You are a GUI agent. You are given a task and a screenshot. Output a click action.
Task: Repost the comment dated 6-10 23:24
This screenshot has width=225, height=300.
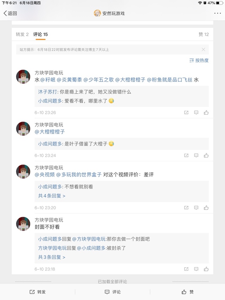pyautogui.click(x=186, y=155)
